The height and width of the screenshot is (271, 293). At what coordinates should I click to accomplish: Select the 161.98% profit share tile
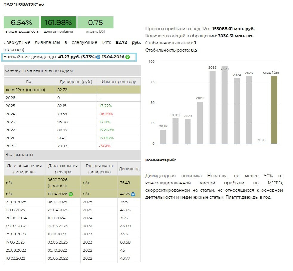(x=58, y=22)
